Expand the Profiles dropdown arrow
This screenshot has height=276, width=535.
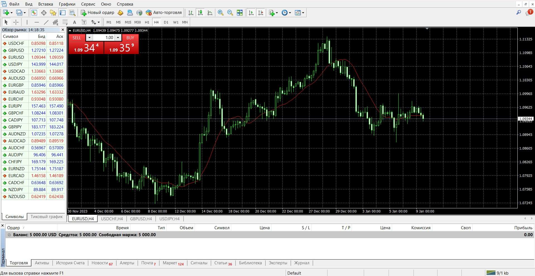pos(25,13)
